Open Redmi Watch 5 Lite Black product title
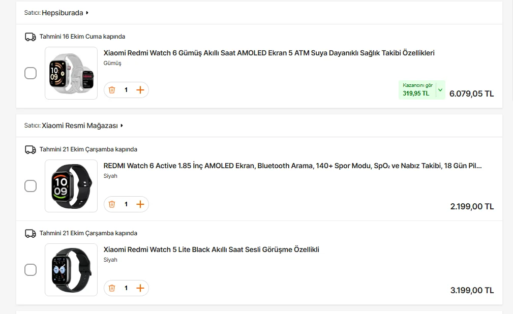Image resolution: width=513 pixels, height=314 pixels. pos(212,249)
